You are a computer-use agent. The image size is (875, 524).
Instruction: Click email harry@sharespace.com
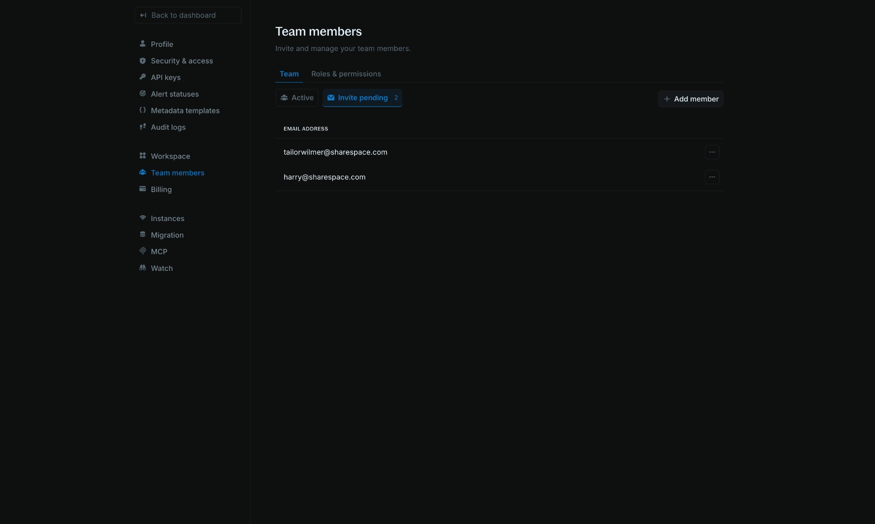click(x=325, y=177)
